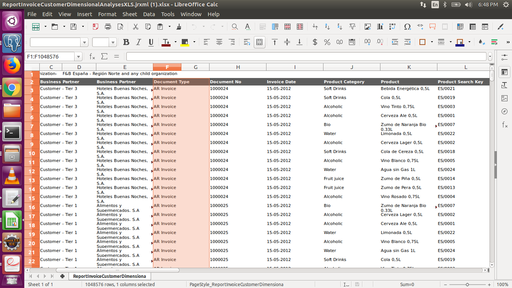Click the Format as Currency icon

click(315, 42)
